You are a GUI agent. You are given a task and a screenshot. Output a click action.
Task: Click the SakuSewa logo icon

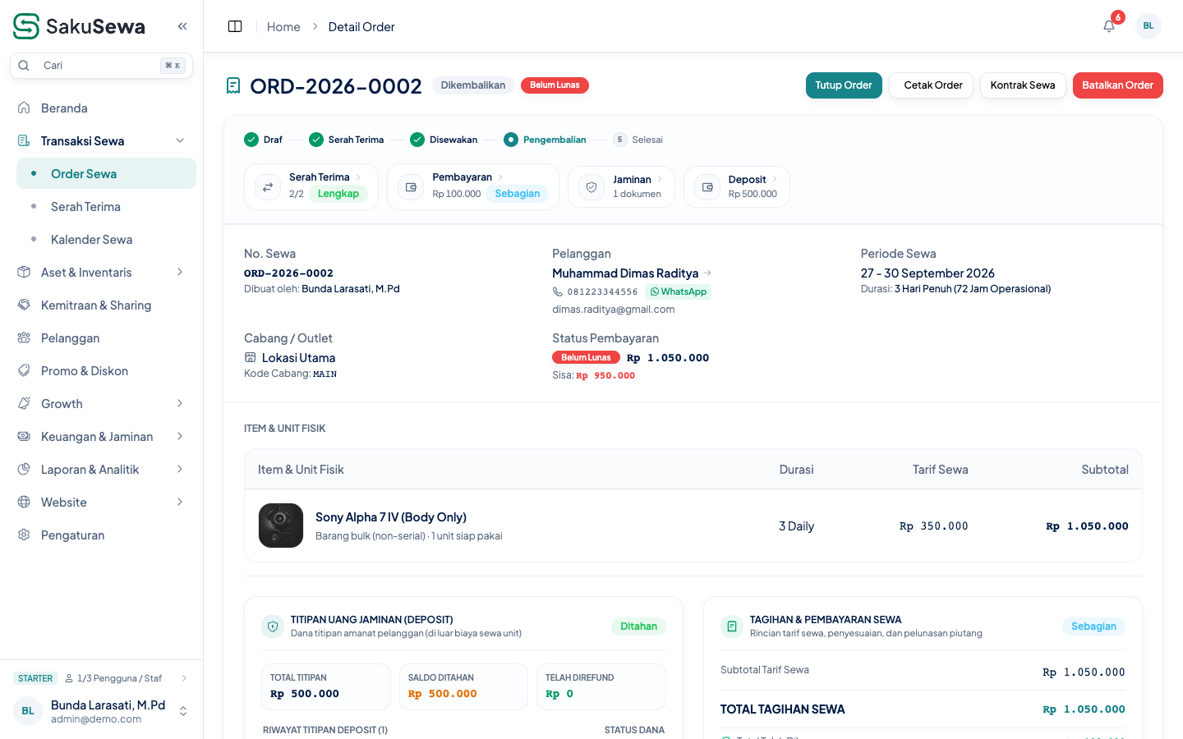coord(26,26)
